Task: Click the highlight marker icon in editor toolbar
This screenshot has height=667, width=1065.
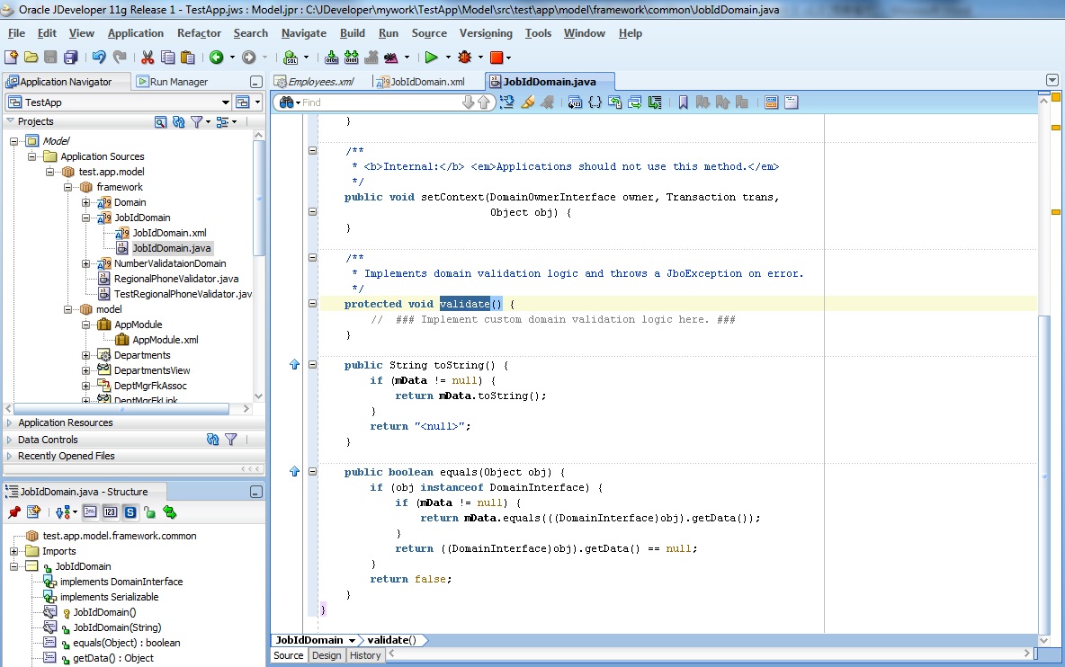Action: [527, 102]
